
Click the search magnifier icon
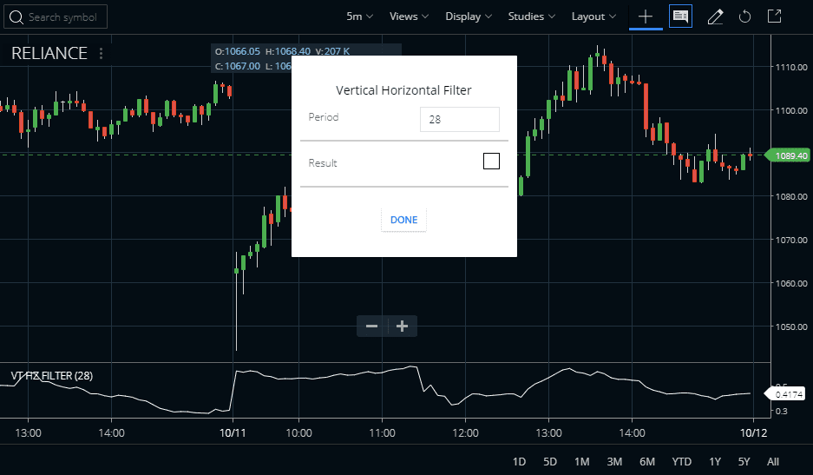click(x=16, y=17)
